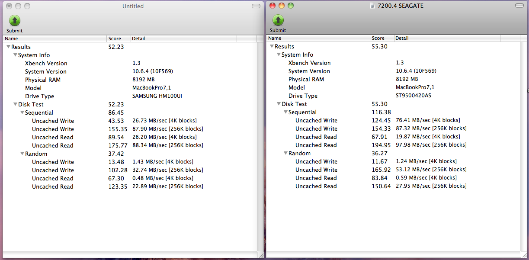Viewport: 529px width, 260px height.
Task: Sort by Score column in Untitled window
Action: [x=119, y=39]
